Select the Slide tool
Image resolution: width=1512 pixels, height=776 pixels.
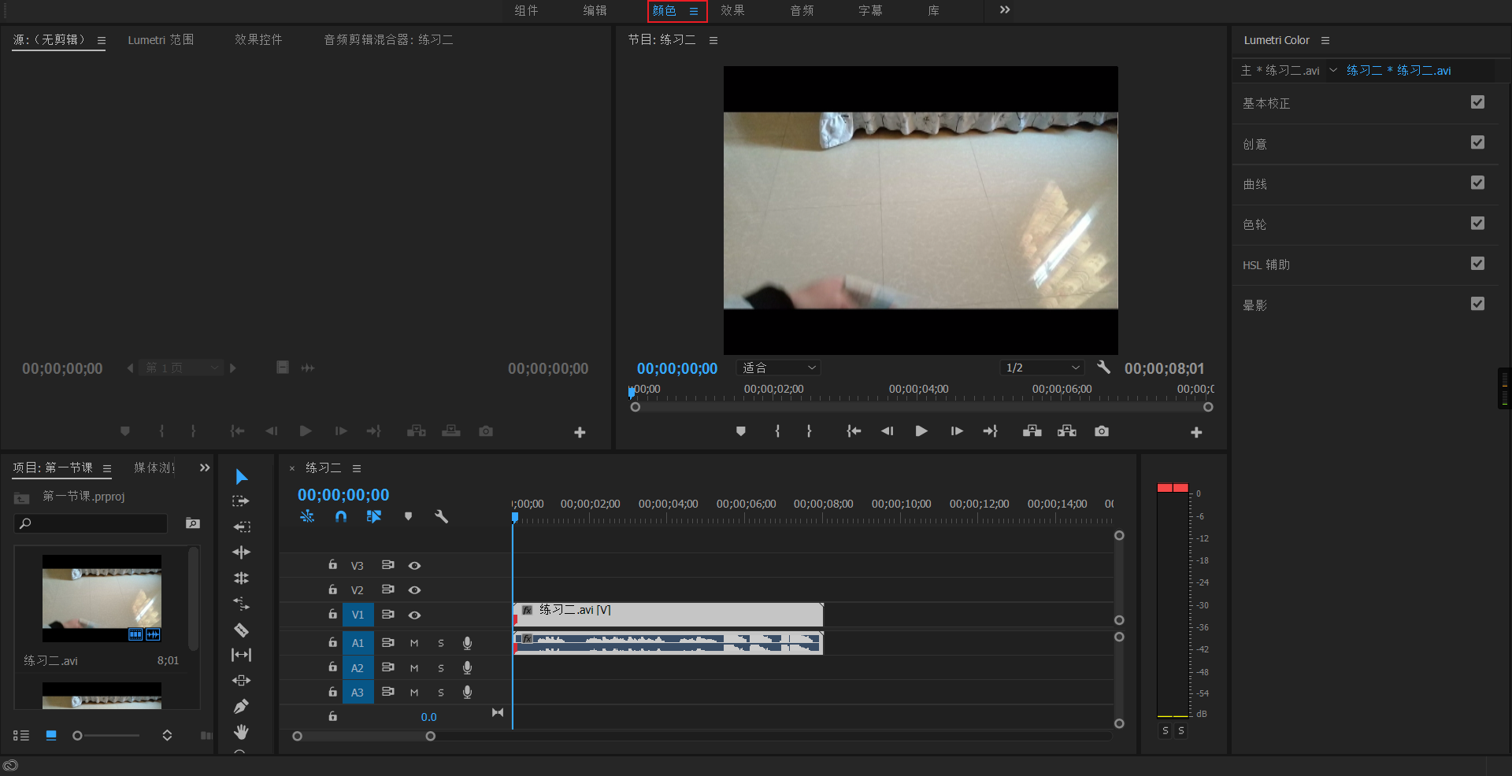241,681
